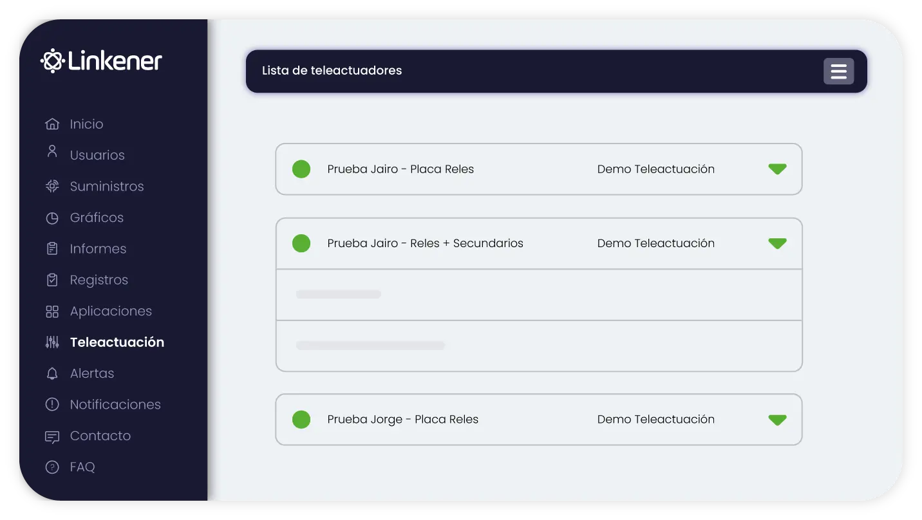Image resolution: width=922 pixels, height=520 pixels.
Task: Open the Contacto page
Action: point(100,436)
